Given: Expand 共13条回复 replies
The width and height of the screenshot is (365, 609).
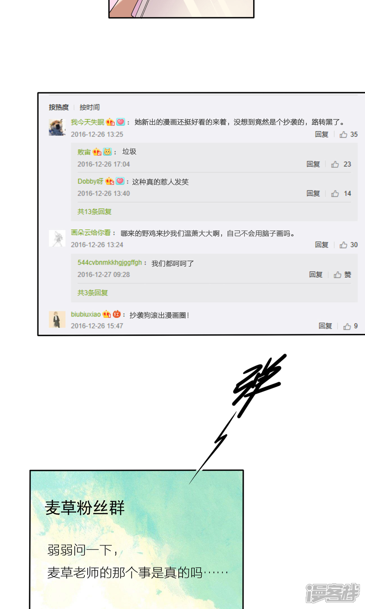Looking at the screenshot, I should point(94,212).
